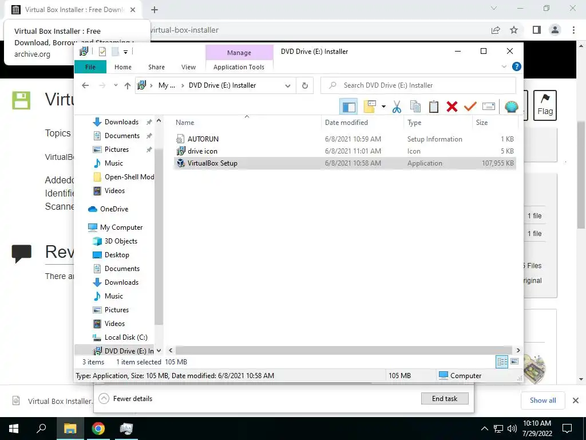This screenshot has width=586, height=440.
Task: Click the Chrome icon on taskbar
Action: pyautogui.click(x=98, y=429)
